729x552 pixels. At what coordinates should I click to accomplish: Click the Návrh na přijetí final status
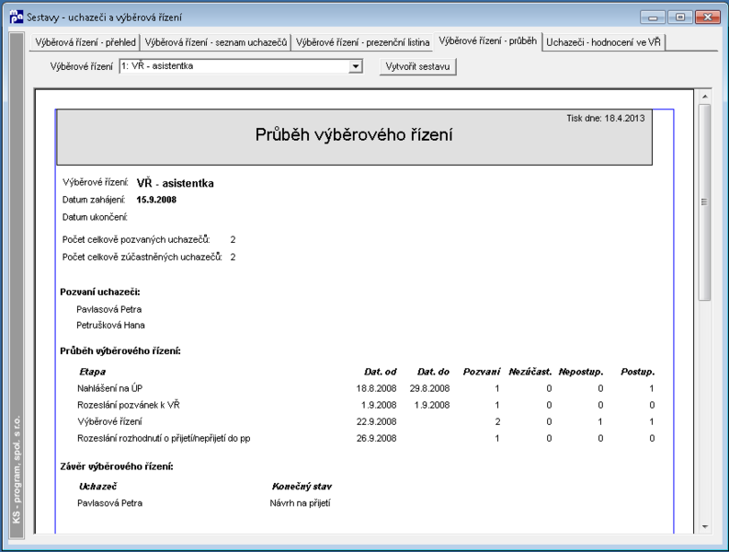click(301, 503)
